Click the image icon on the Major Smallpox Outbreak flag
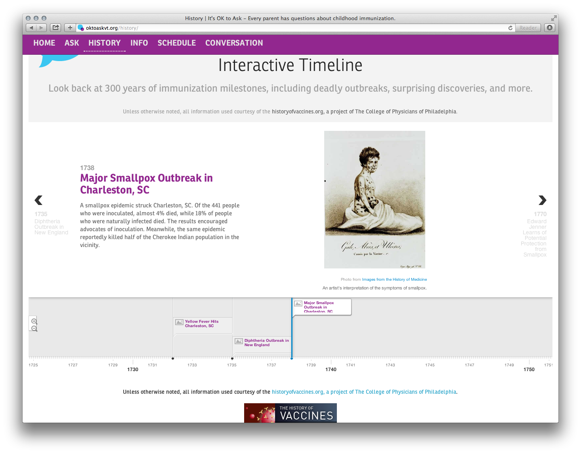581x454 pixels. (298, 303)
